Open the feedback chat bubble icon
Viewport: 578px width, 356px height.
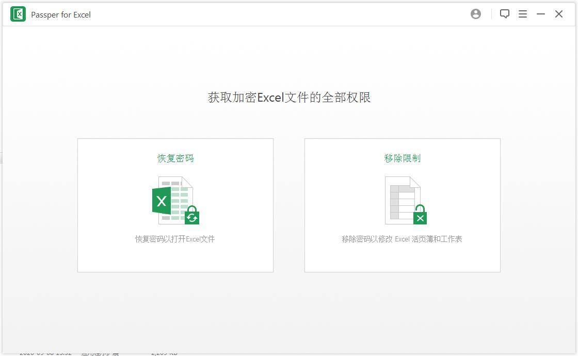click(504, 14)
